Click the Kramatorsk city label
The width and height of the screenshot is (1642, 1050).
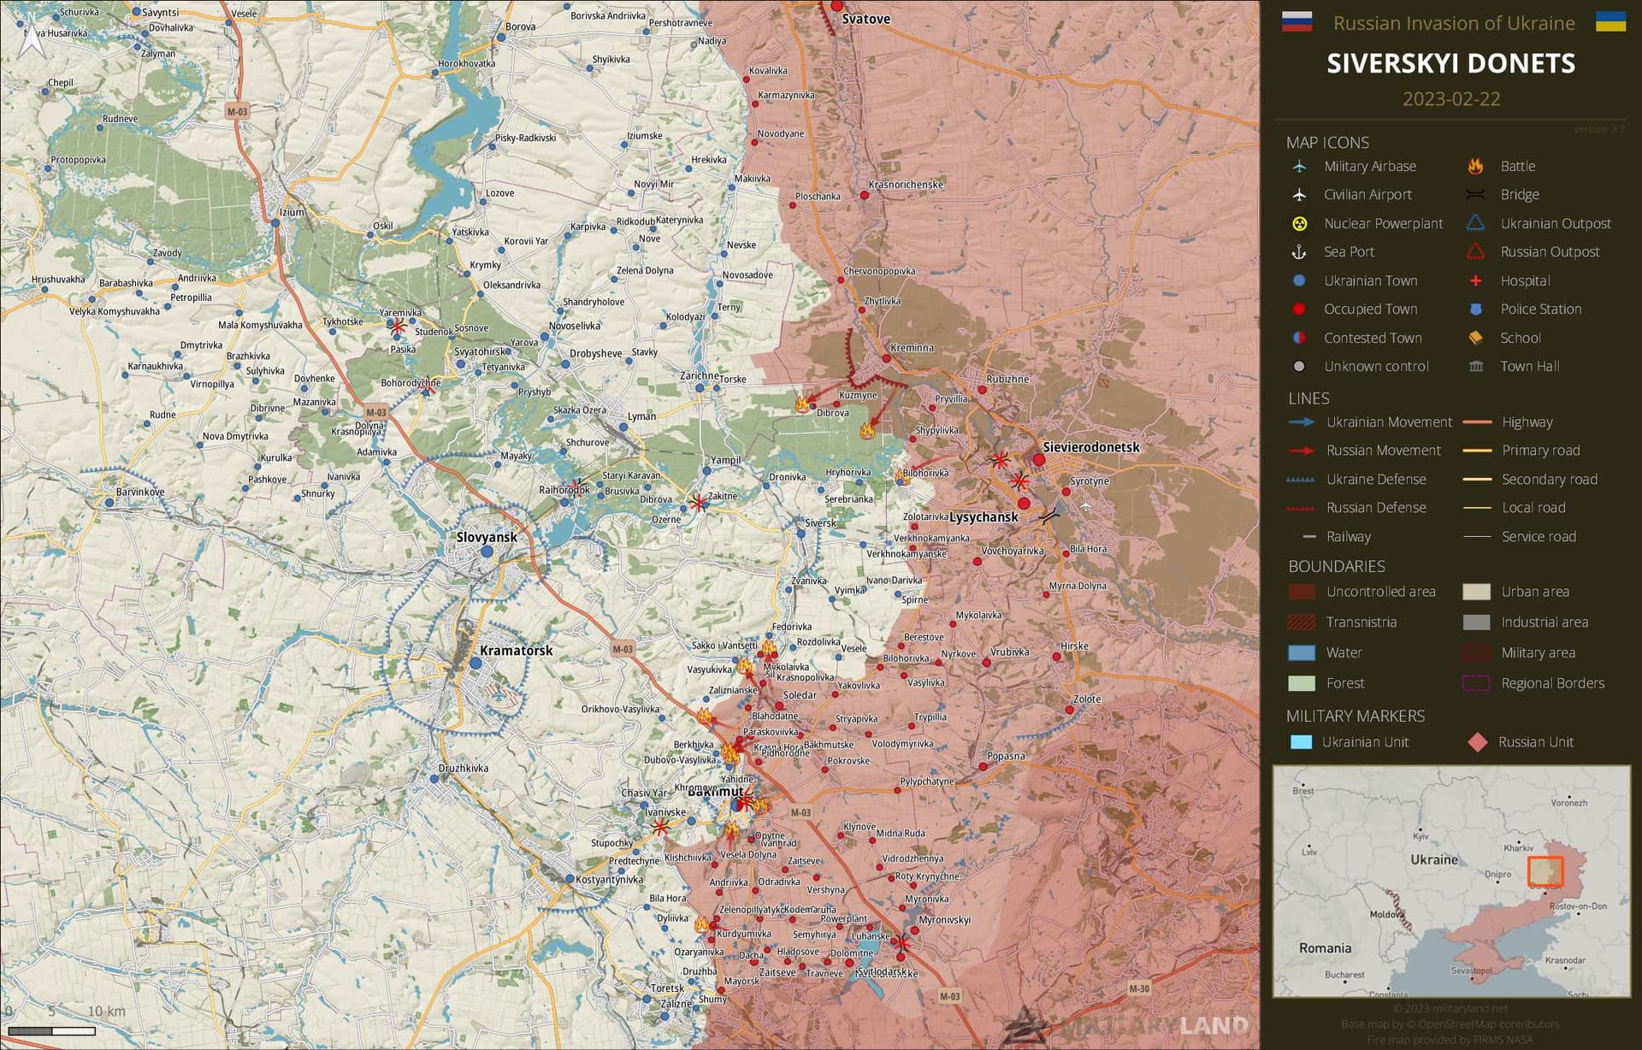[516, 651]
